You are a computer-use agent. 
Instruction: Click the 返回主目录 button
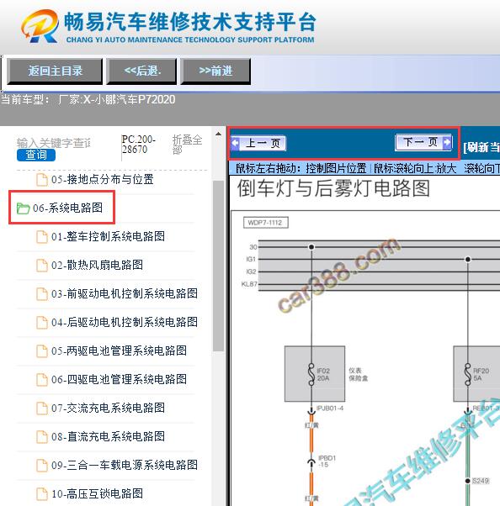tap(55, 71)
